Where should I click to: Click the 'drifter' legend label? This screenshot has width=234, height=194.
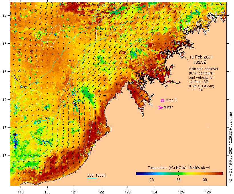pyautogui.click(x=168, y=107)
